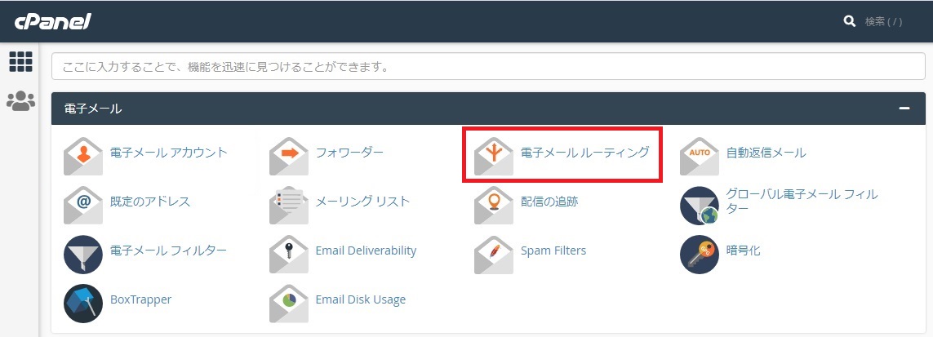The width and height of the screenshot is (933, 337).
Task: Click the Spam Filters feather icon
Action: coord(494,255)
